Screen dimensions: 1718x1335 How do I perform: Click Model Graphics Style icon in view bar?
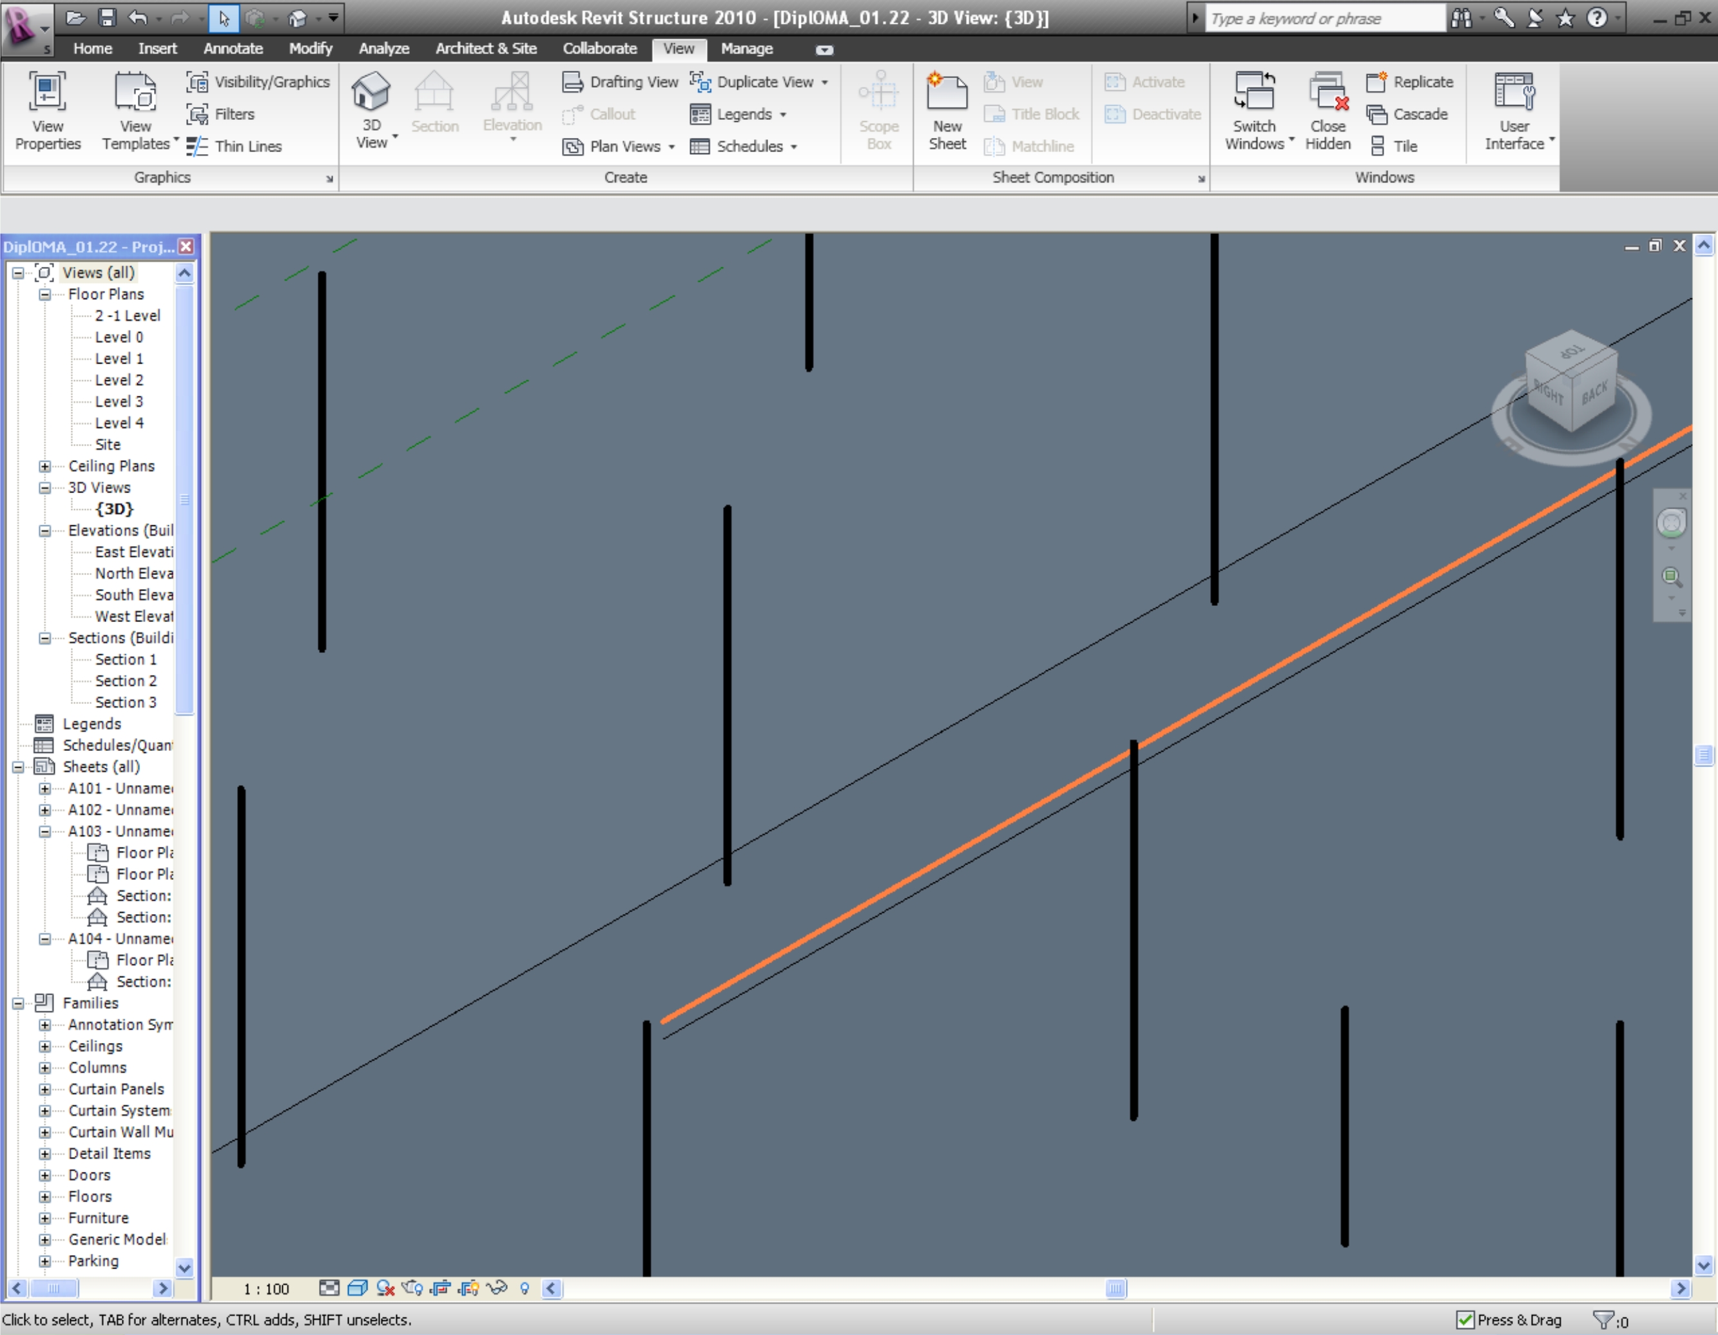(x=357, y=1289)
